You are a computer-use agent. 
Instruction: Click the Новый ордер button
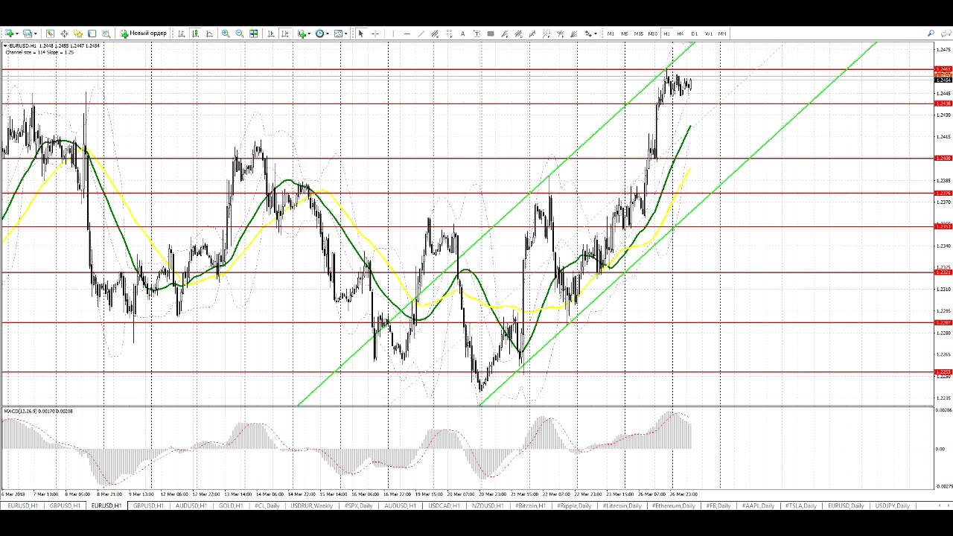[x=144, y=33]
